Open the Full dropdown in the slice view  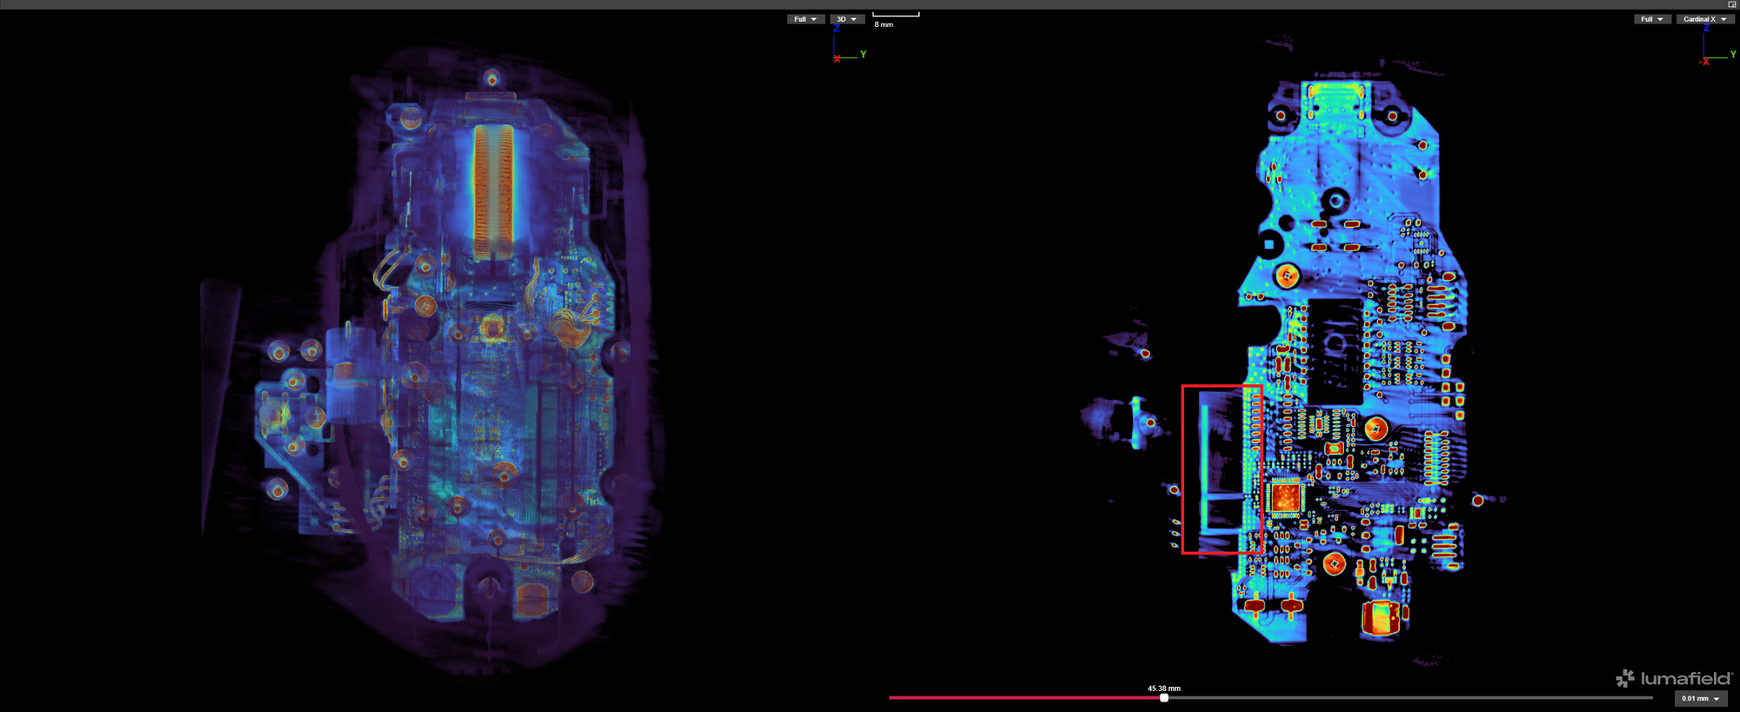(1651, 19)
